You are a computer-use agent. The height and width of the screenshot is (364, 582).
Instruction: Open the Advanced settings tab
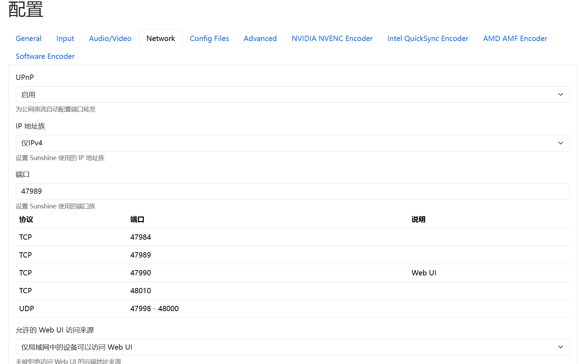[260, 39]
